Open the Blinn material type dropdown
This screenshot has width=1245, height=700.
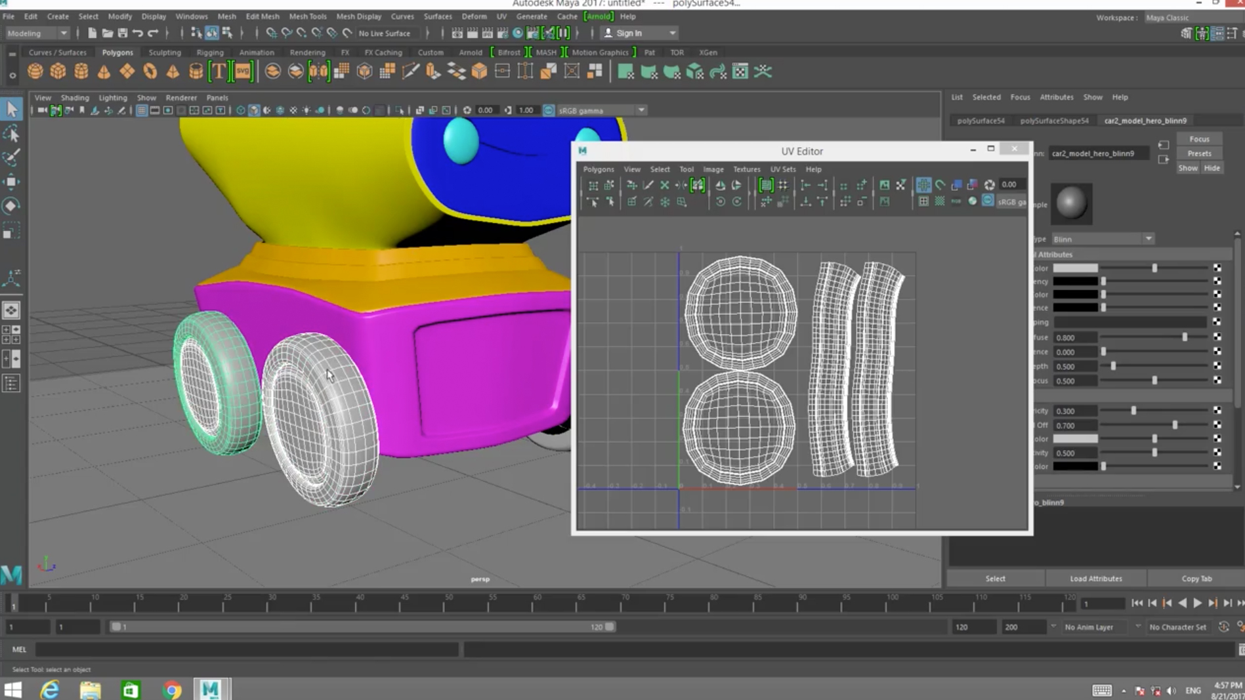1103,239
